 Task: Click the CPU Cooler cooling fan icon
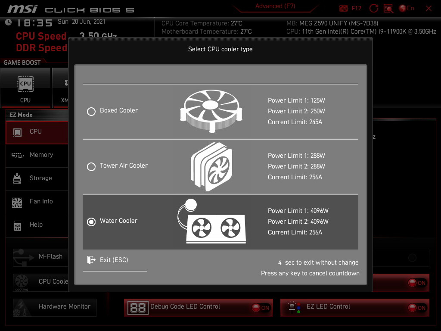click(22, 282)
